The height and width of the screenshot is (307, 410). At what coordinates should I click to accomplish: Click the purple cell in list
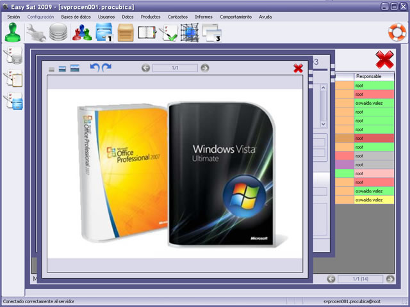click(345, 165)
